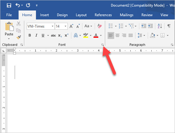
Task: Toggle Subscript formatting
Action: click(60, 35)
